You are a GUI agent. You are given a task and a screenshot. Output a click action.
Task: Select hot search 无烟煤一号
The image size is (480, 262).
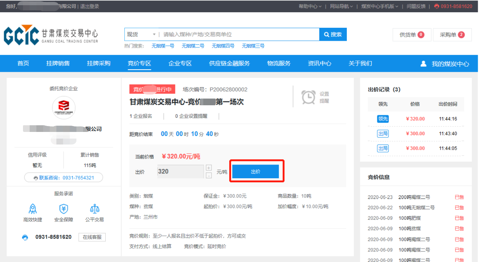coord(163,46)
